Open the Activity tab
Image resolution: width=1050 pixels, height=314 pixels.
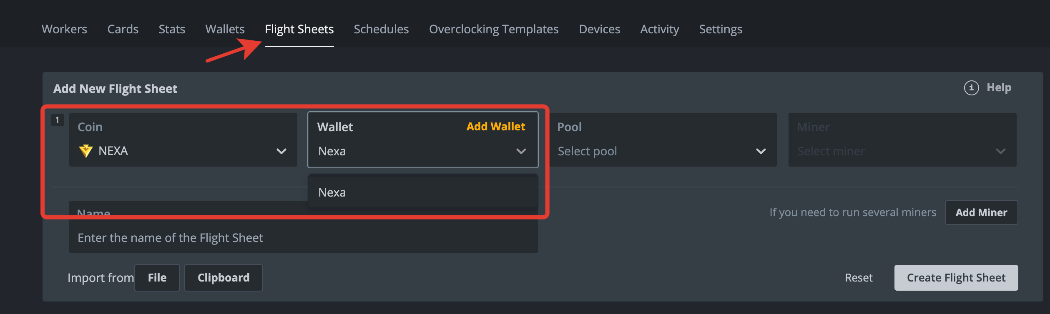pos(659,29)
